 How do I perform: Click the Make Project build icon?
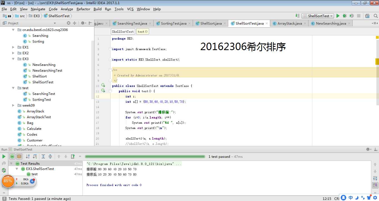[297, 16]
